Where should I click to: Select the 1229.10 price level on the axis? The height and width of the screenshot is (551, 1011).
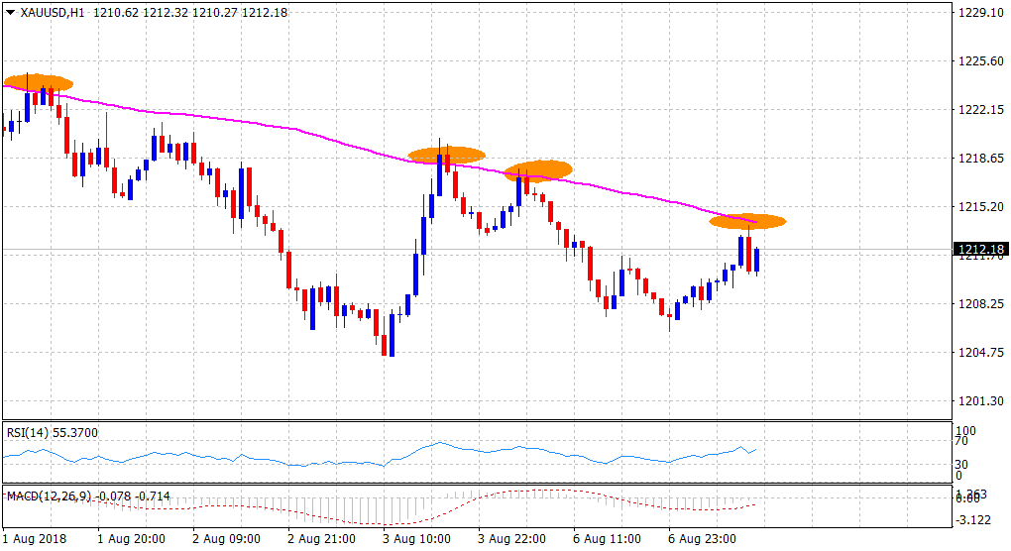(x=979, y=12)
